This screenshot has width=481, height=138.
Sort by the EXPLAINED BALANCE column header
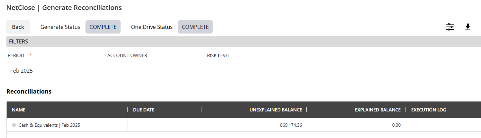(x=377, y=110)
